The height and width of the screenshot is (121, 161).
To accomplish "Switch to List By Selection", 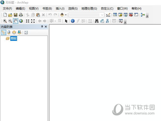I will point(19,32).
